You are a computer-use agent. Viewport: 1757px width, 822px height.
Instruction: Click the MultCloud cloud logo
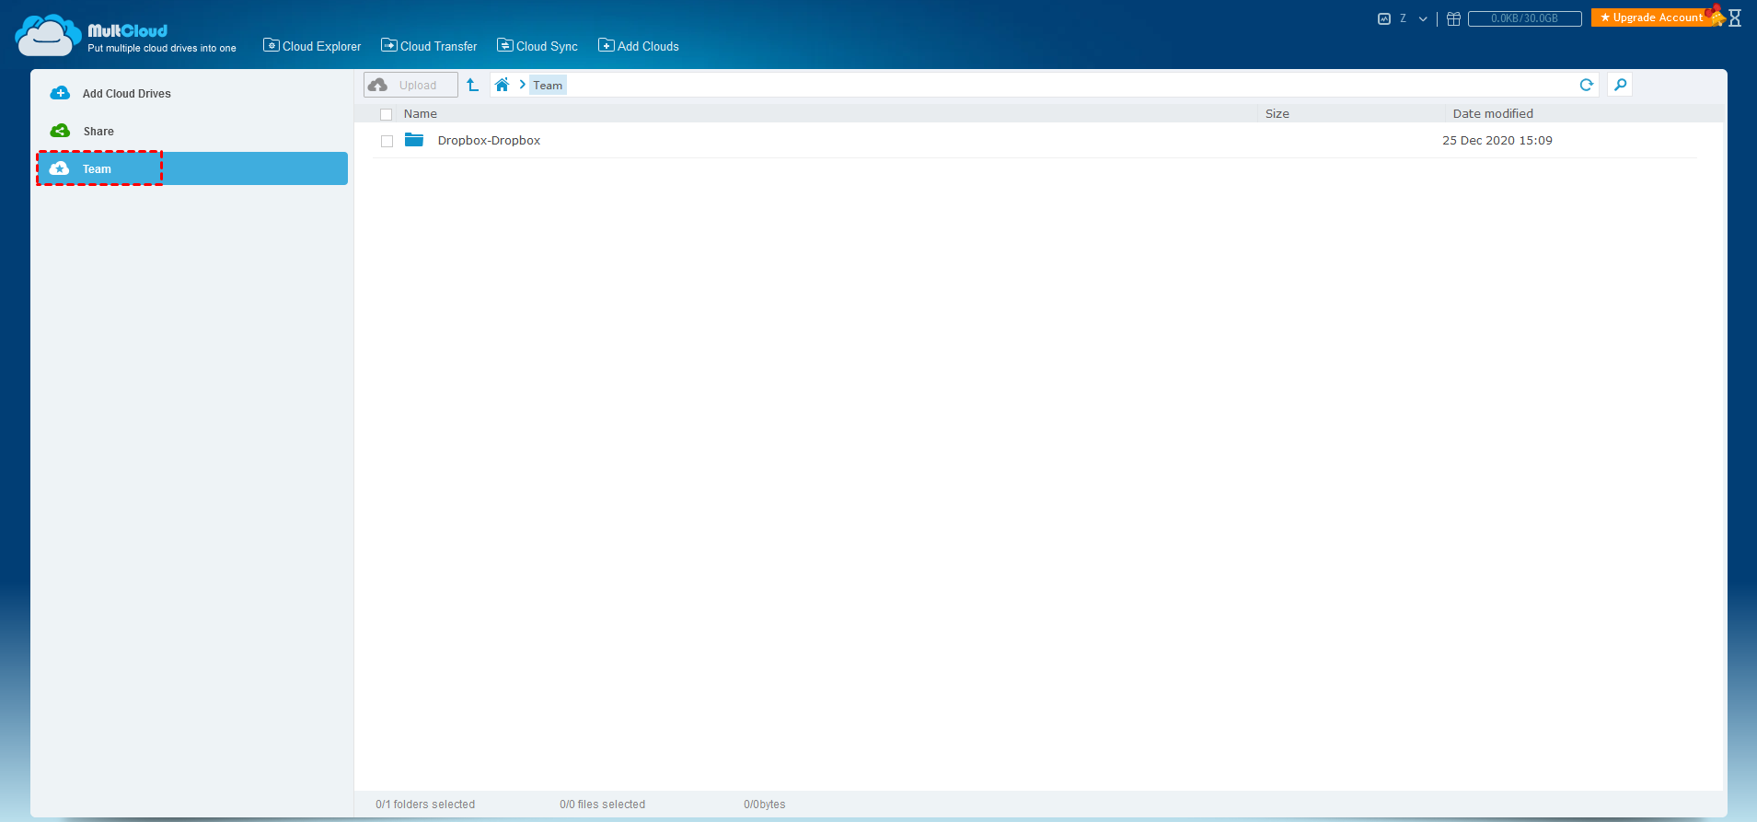coord(48,36)
